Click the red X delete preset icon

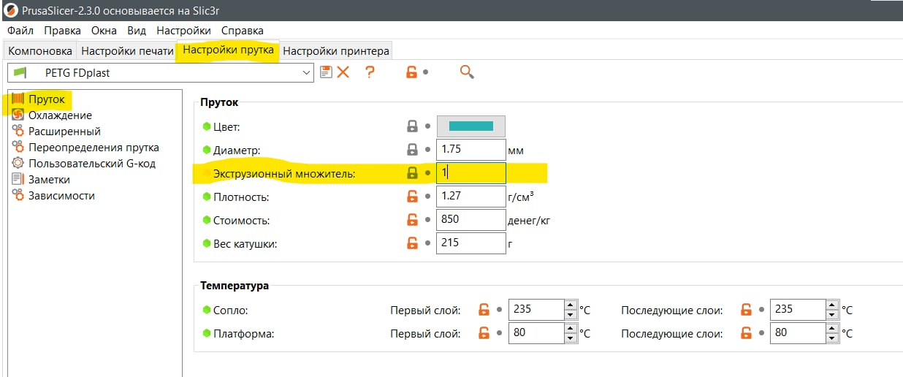343,72
